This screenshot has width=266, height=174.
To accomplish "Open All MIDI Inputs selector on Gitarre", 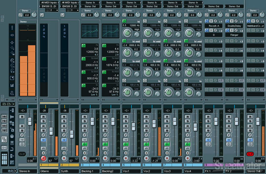I will coord(49,2).
